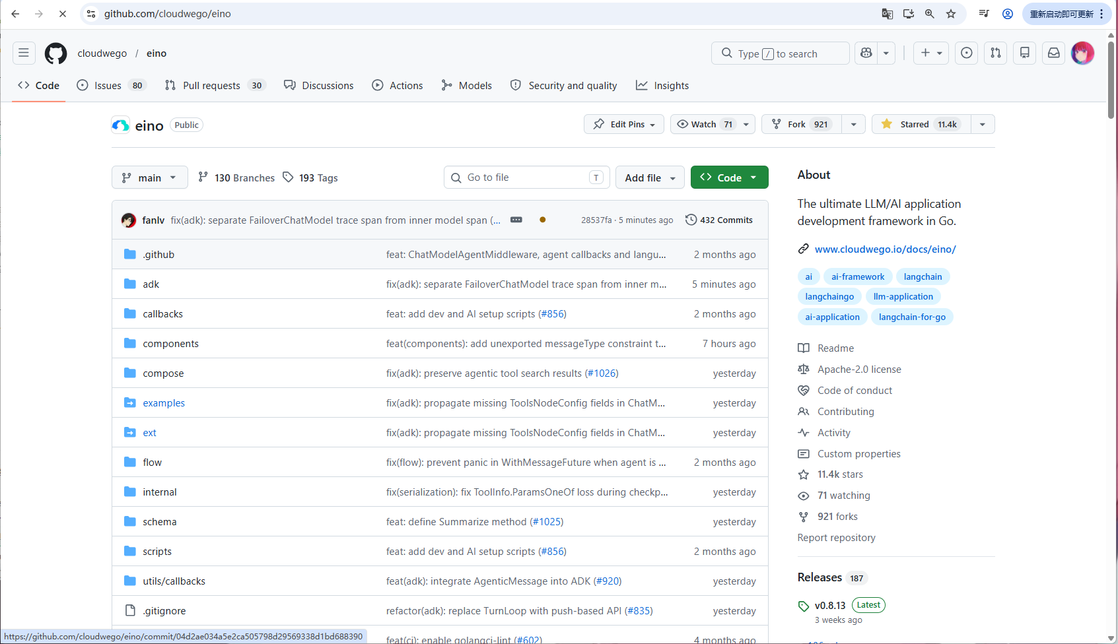Expand the Edit Pins dropdown
1118x644 pixels.
click(x=624, y=124)
